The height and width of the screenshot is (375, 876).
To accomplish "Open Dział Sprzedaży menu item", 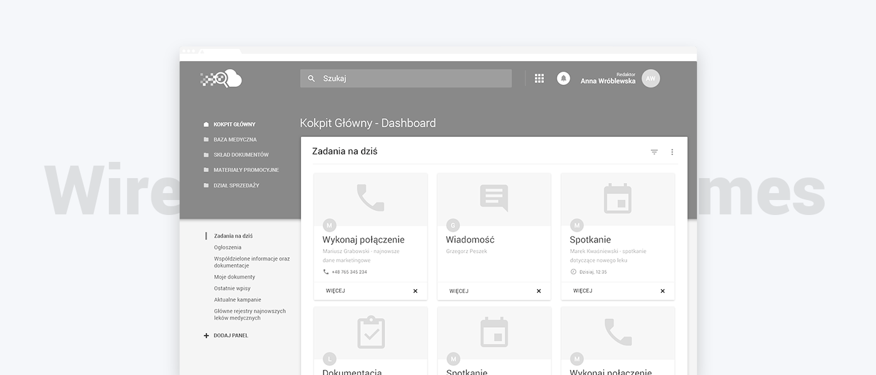I will (237, 185).
